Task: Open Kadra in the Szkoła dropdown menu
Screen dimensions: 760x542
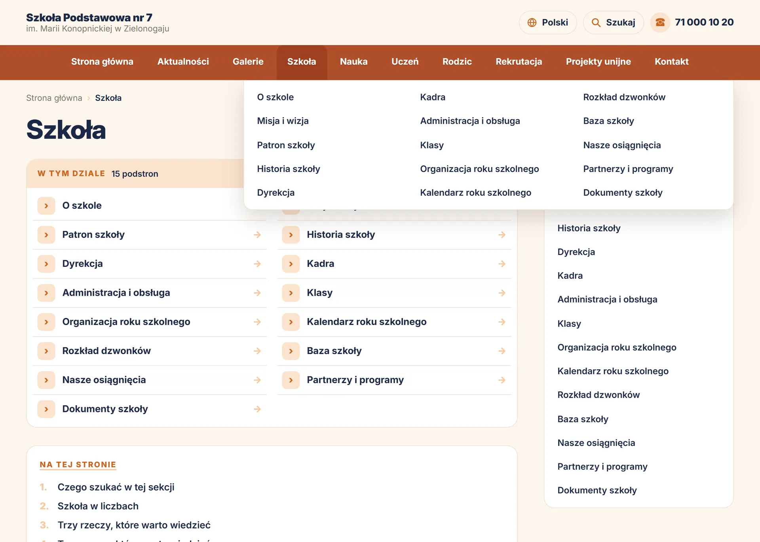Action: pos(433,97)
